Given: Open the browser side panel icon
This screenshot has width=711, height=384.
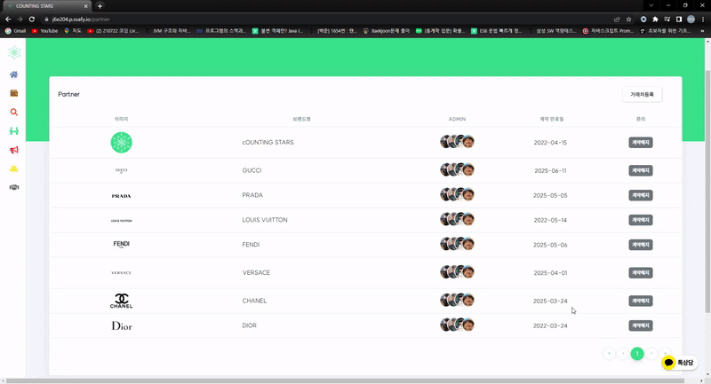Looking at the screenshot, I should tap(679, 20).
